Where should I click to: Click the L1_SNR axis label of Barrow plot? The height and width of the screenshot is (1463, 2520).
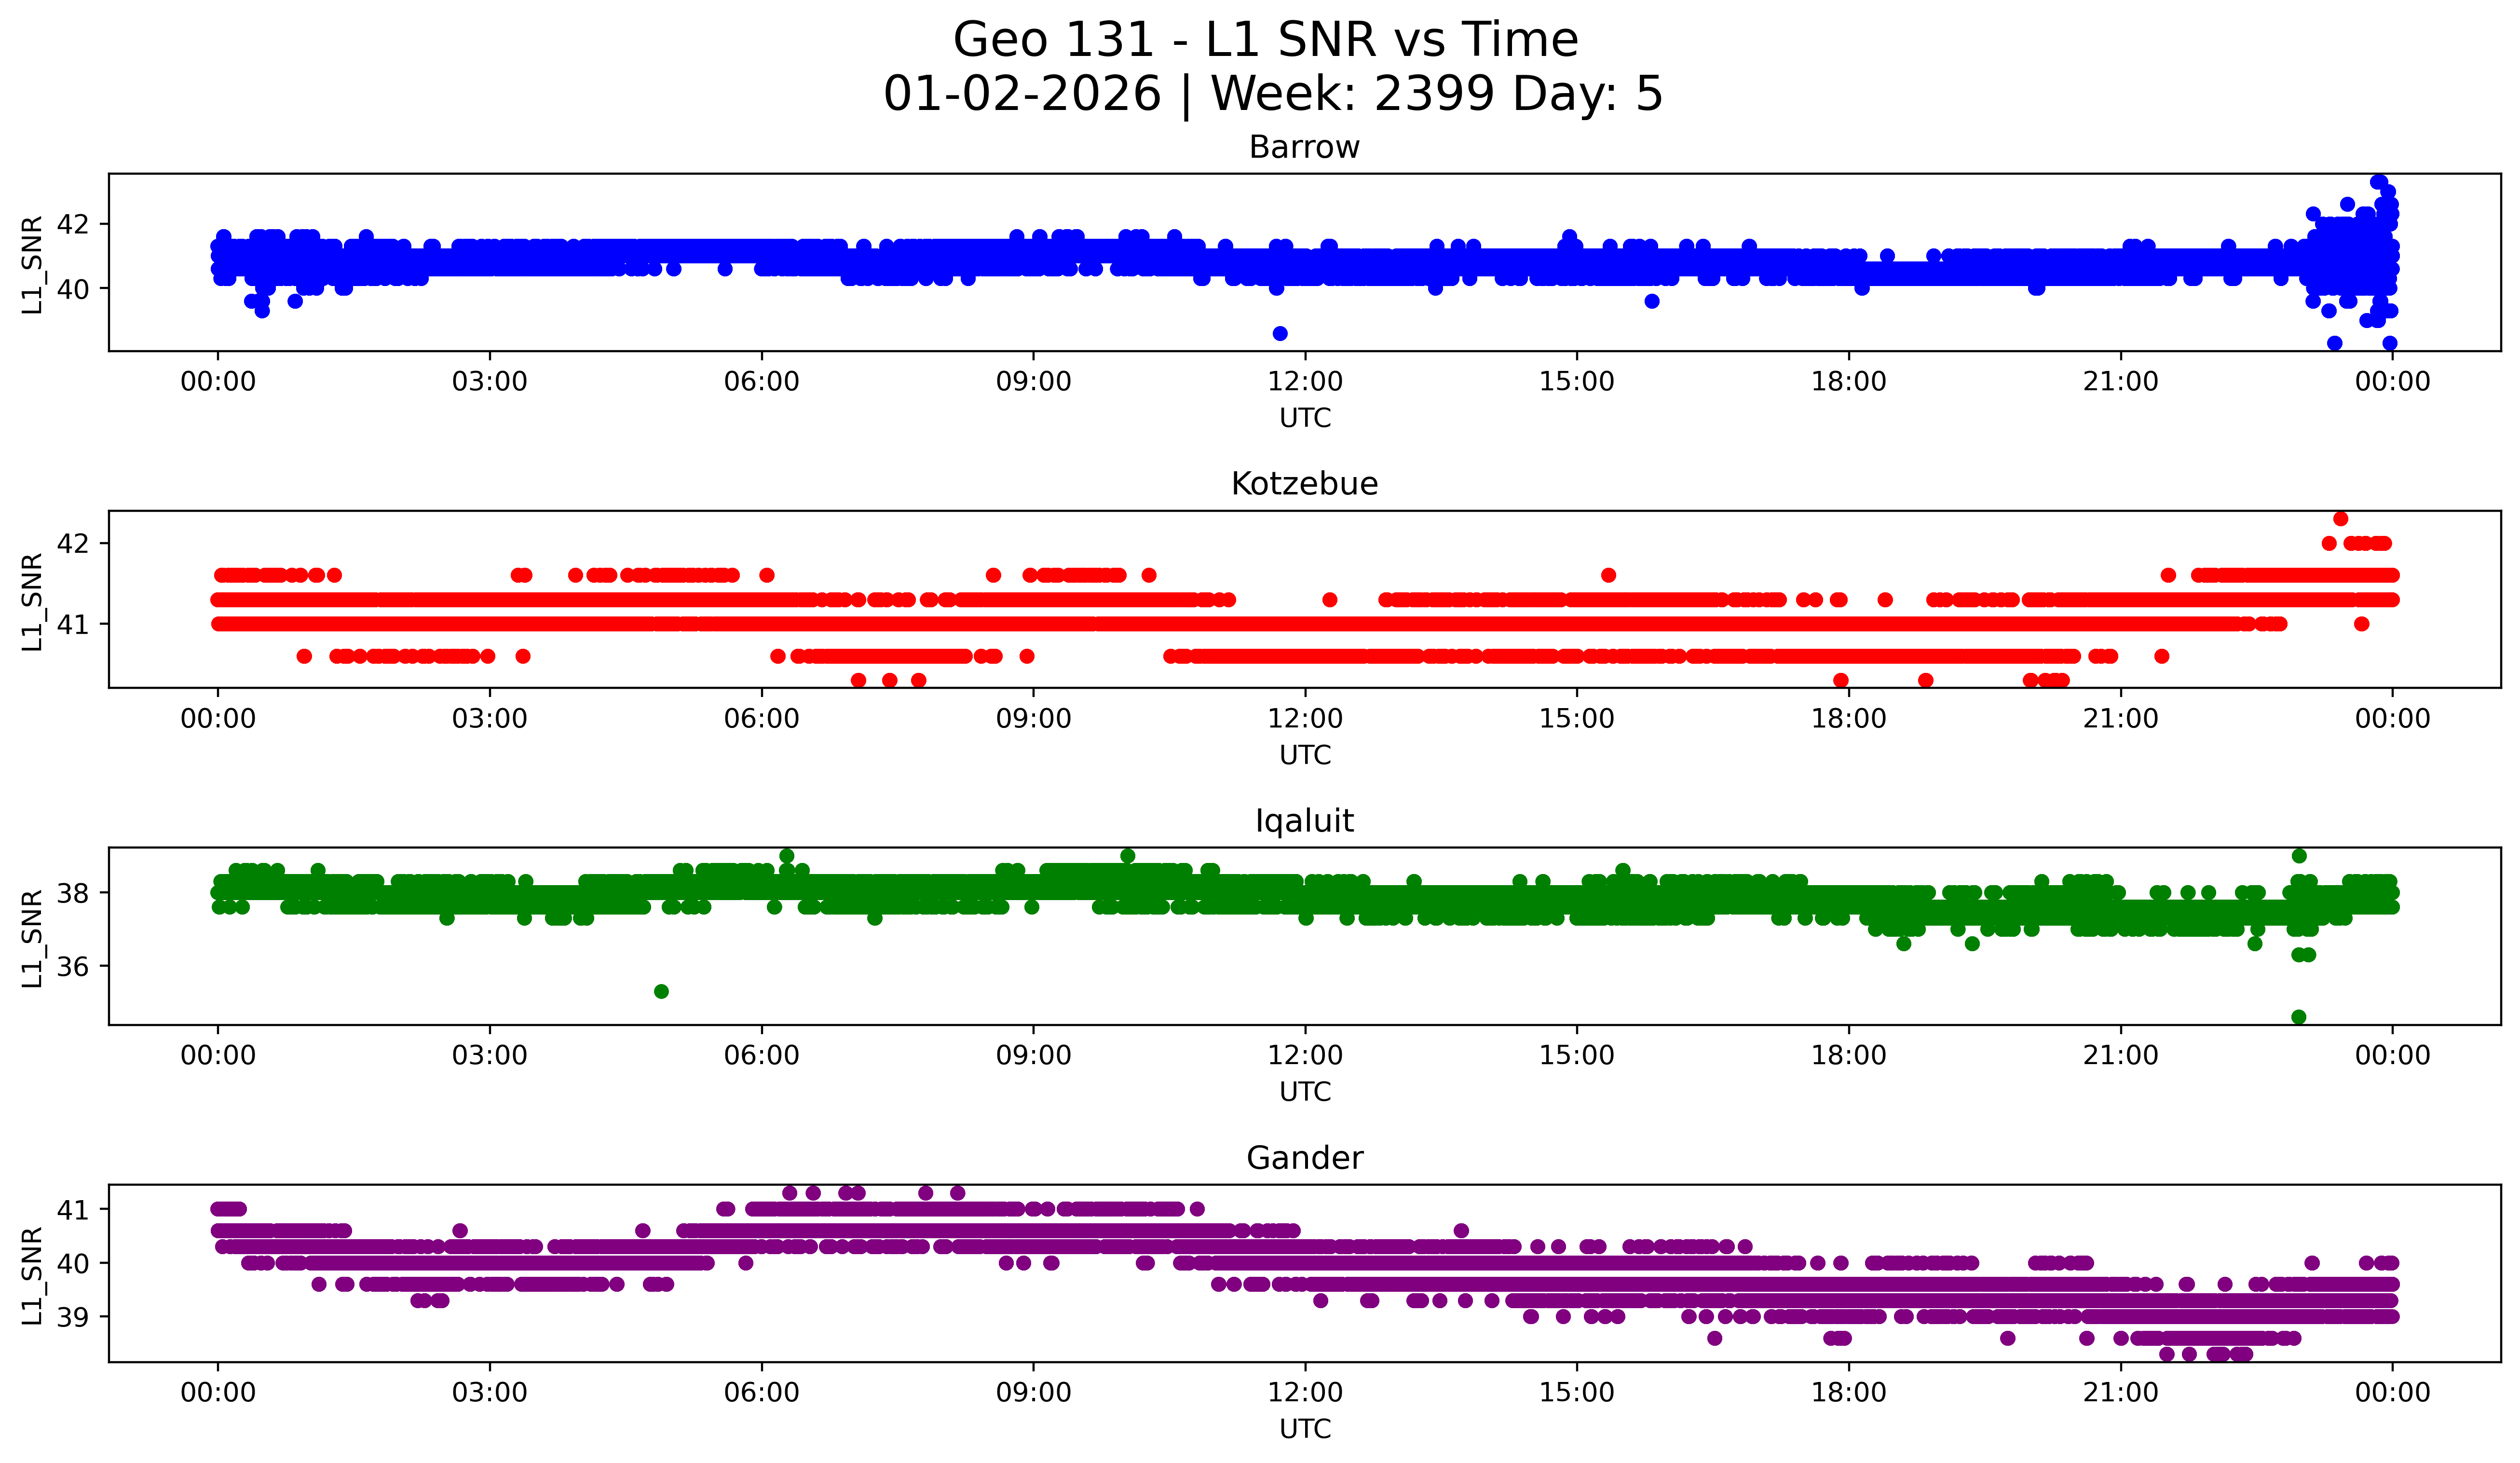click(x=32, y=264)
